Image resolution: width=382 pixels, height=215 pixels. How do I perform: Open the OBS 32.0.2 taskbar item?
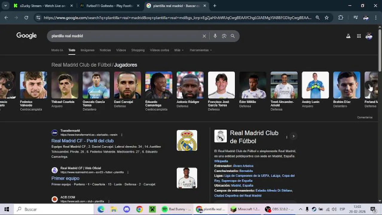(280, 209)
